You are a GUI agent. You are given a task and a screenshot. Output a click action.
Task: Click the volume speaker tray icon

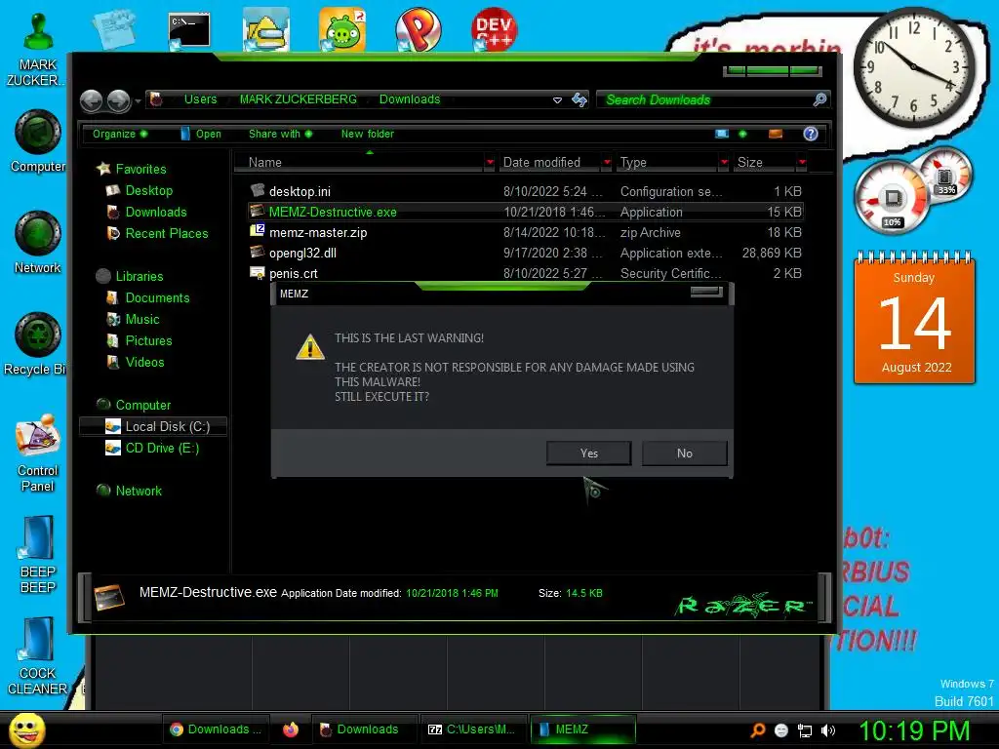pyautogui.click(x=828, y=730)
